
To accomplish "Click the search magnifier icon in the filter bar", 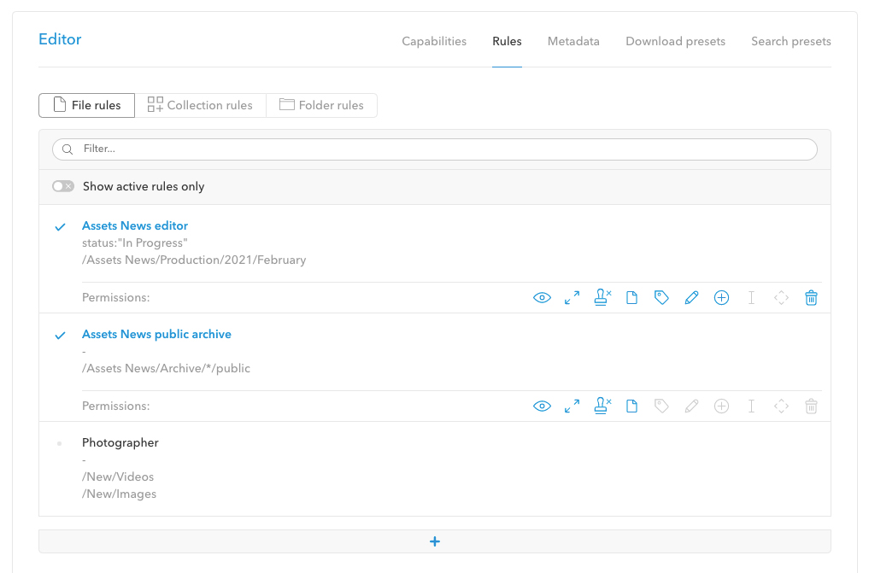I will point(67,149).
